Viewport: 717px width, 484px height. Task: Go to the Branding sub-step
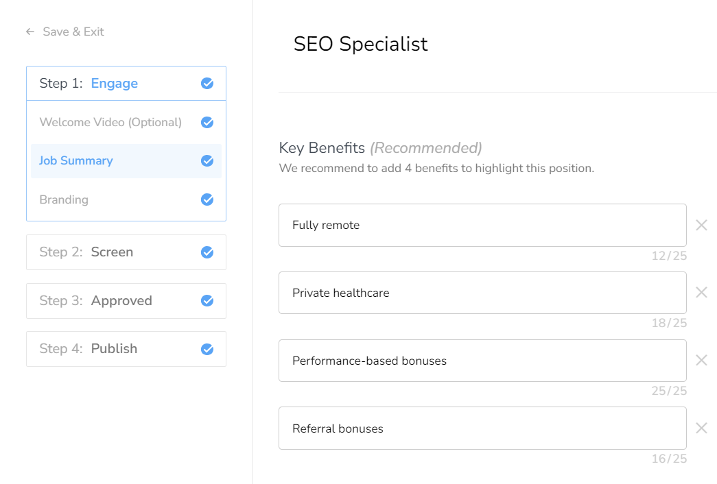pyautogui.click(x=64, y=199)
